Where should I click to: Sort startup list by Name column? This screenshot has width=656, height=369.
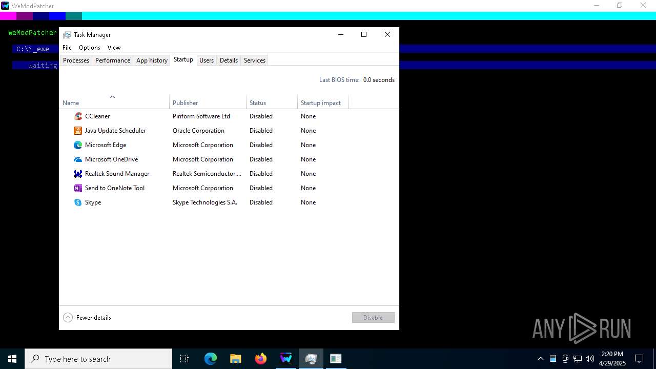click(x=114, y=102)
